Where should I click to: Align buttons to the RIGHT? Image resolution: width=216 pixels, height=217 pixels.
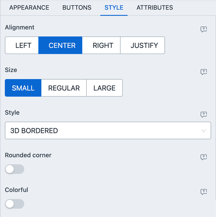tap(103, 45)
